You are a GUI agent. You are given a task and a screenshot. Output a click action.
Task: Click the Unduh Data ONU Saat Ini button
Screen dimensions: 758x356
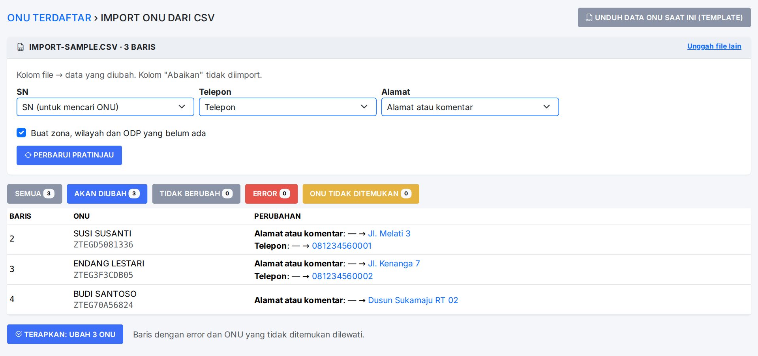click(664, 18)
